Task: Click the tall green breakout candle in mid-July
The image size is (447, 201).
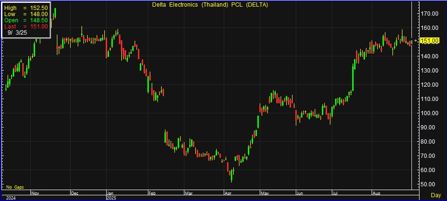Action: pyautogui.click(x=353, y=79)
